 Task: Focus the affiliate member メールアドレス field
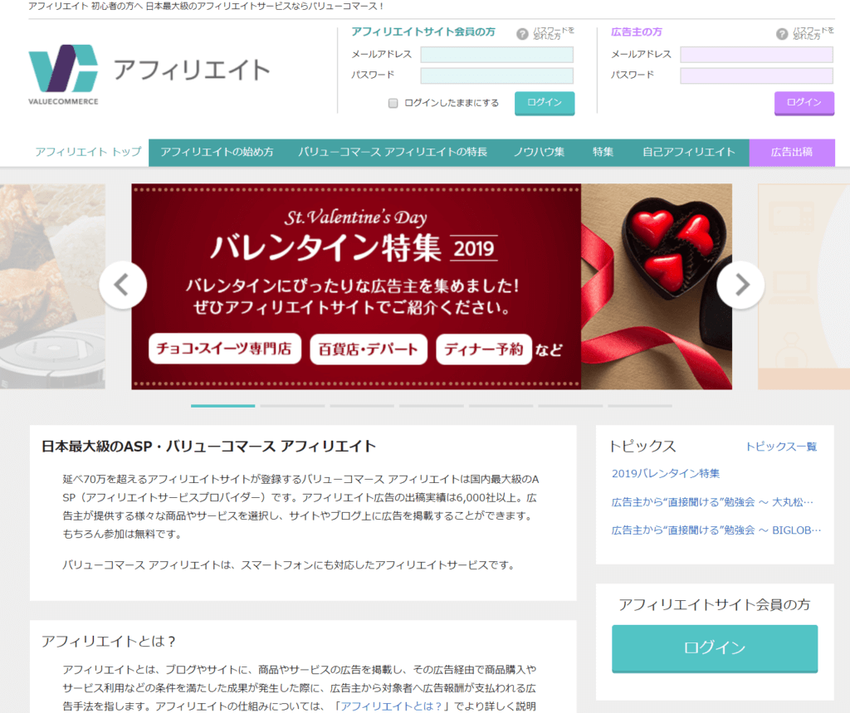click(x=496, y=55)
